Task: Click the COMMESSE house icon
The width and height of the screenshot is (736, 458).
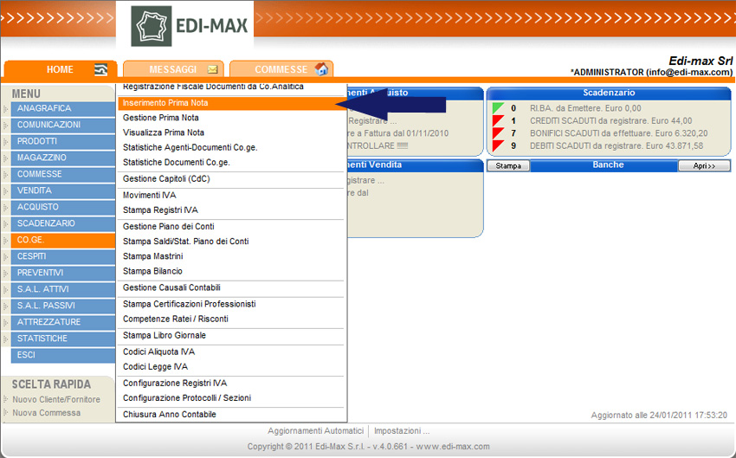Action: click(x=321, y=69)
